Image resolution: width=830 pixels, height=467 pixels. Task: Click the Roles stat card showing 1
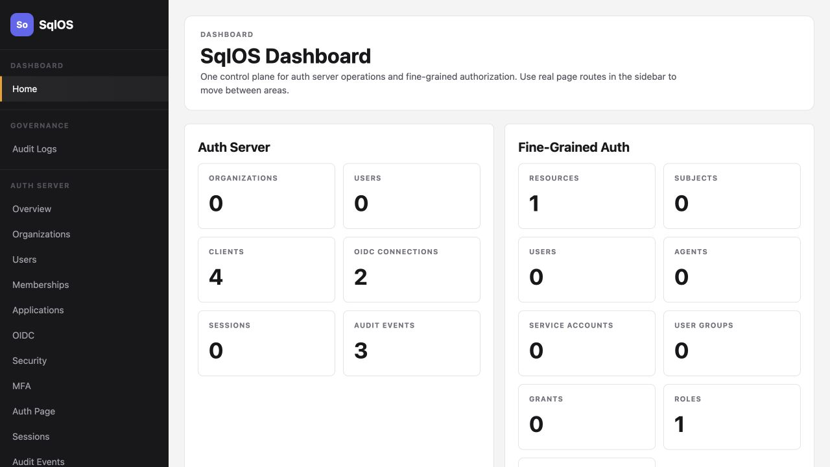732,417
